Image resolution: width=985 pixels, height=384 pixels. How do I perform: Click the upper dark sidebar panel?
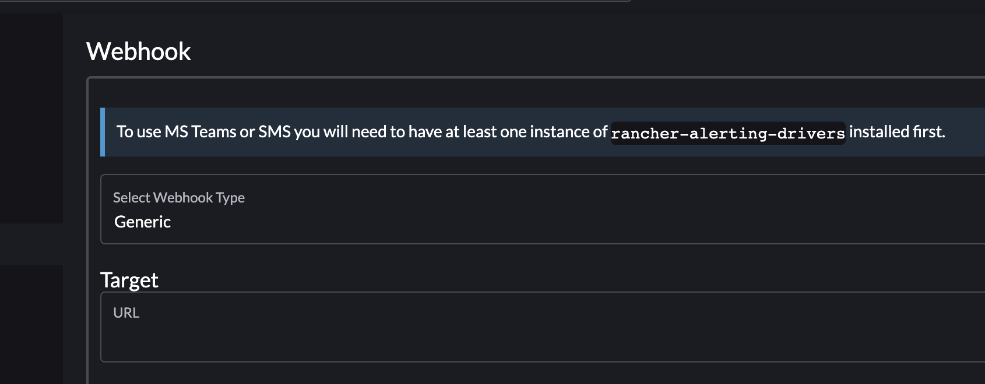(32, 116)
